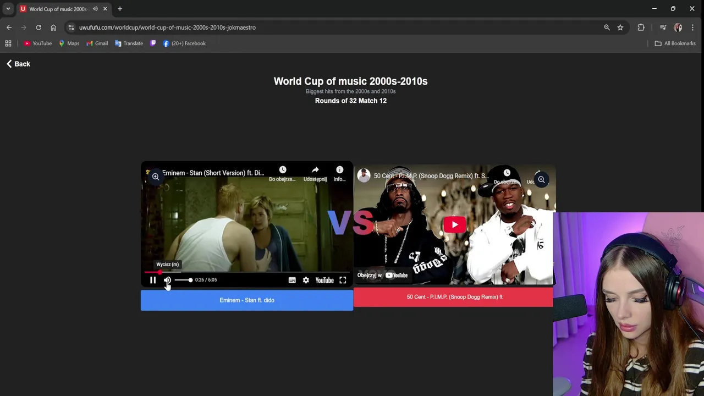Open the Chrome profile avatar
Viewport: 704px width, 396px height.
(x=678, y=28)
